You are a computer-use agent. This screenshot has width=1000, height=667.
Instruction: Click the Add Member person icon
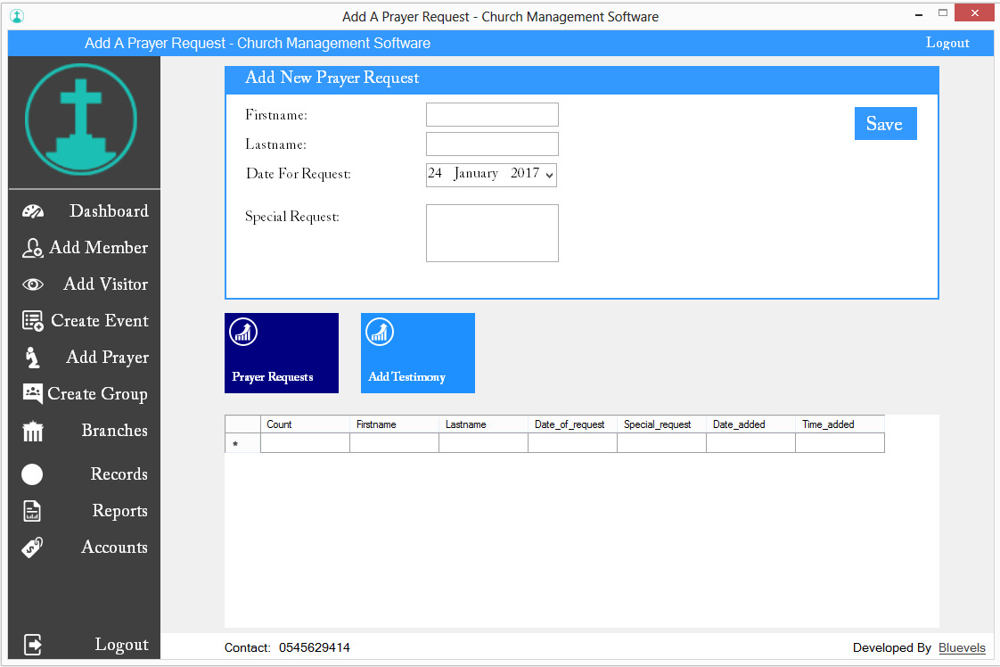click(33, 249)
